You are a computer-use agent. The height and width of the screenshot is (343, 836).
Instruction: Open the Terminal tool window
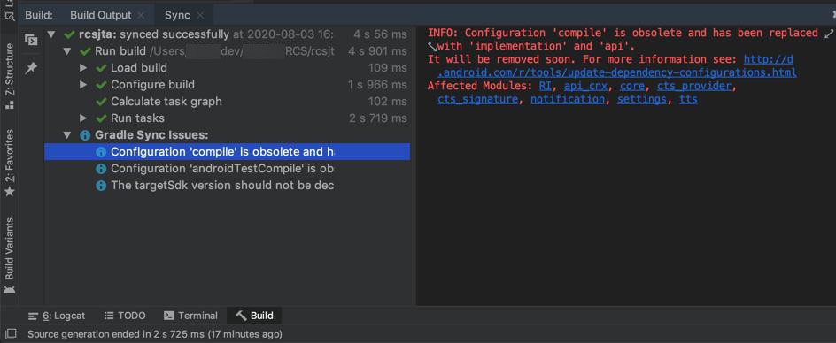point(190,316)
